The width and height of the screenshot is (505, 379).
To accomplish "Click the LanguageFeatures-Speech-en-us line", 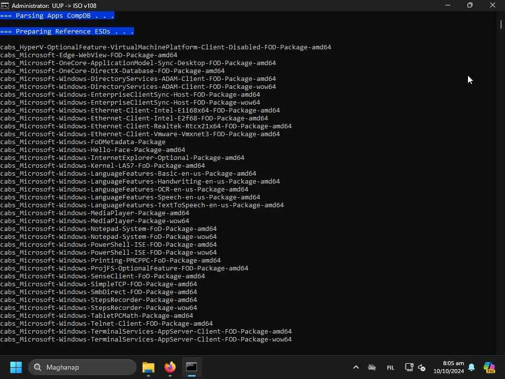I will [130, 197].
